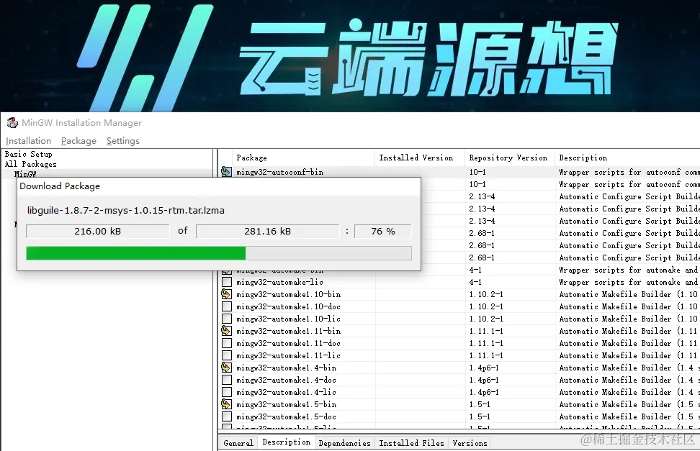Click the green download progress bar
700x451 pixels.
point(135,253)
